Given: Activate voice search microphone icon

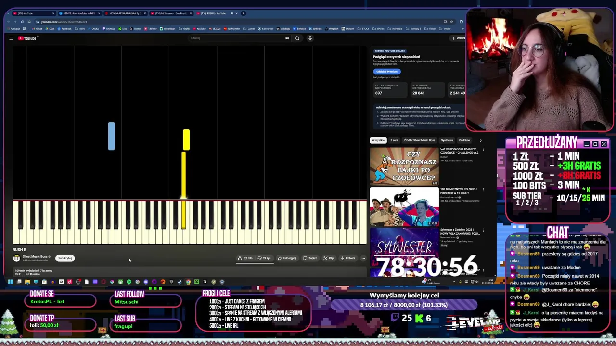Looking at the screenshot, I should [310, 38].
